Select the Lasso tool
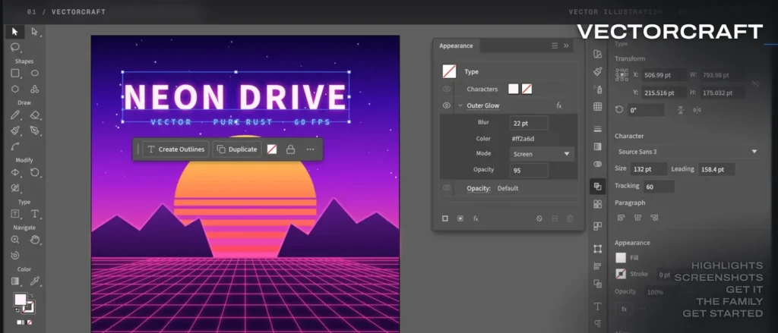The image size is (778, 333). [15, 48]
